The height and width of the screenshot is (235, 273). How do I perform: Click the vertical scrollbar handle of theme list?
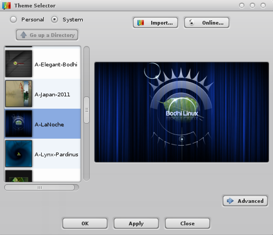pyautogui.click(x=87, y=110)
